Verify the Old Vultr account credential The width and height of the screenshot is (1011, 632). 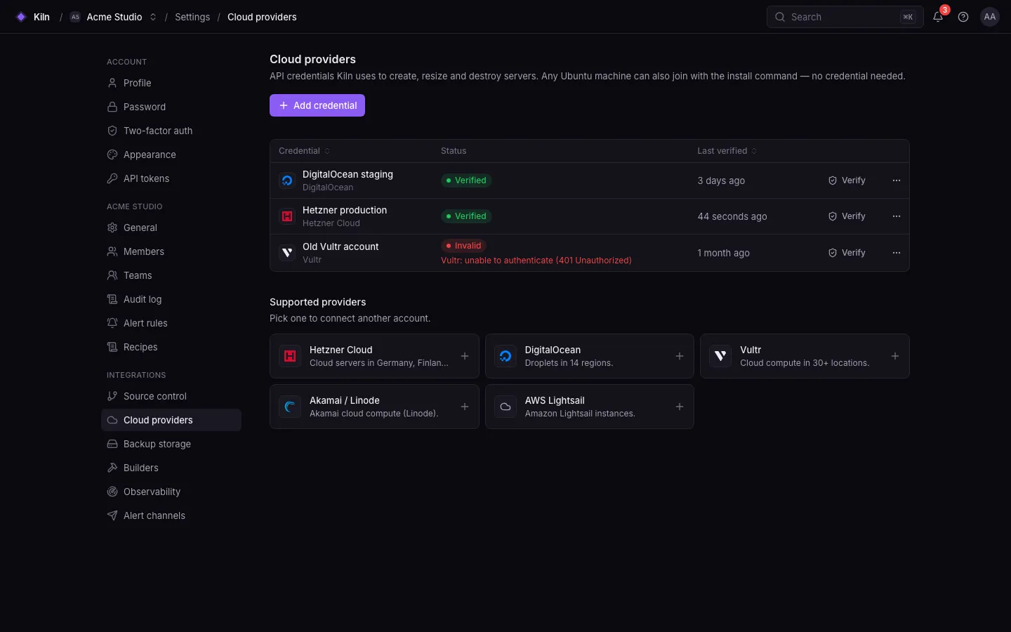click(847, 253)
